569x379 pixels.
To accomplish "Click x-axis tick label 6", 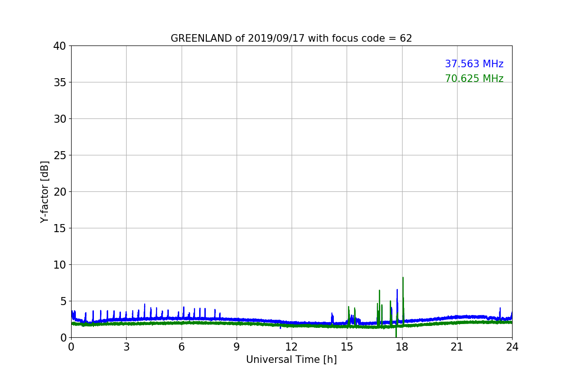I will tap(181, 347).
